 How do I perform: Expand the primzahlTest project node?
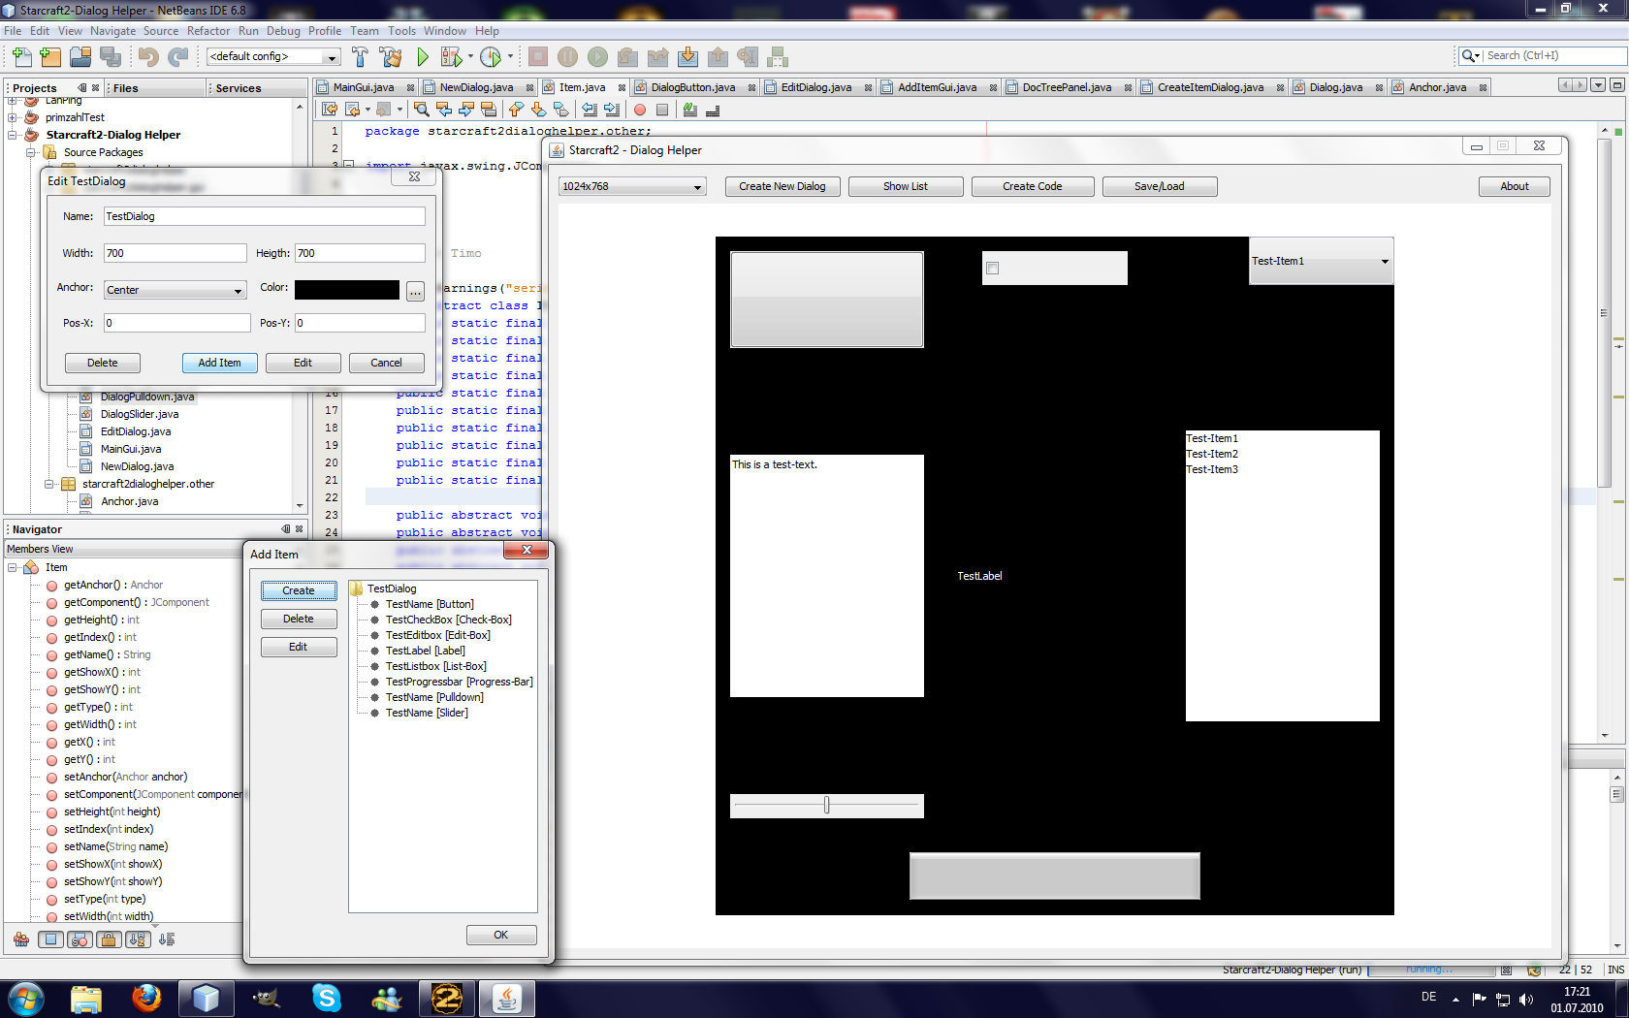[x=13, y=117]
